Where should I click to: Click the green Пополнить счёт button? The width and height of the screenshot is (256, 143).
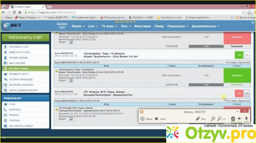(x=26, y=38)
